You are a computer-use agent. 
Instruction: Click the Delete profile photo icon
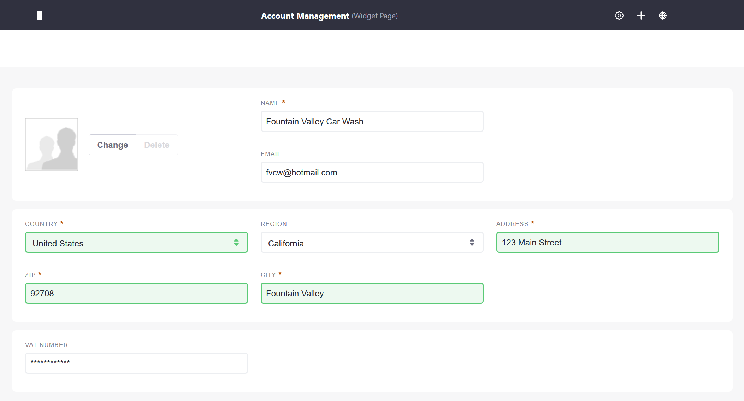(x=157, y=145)
